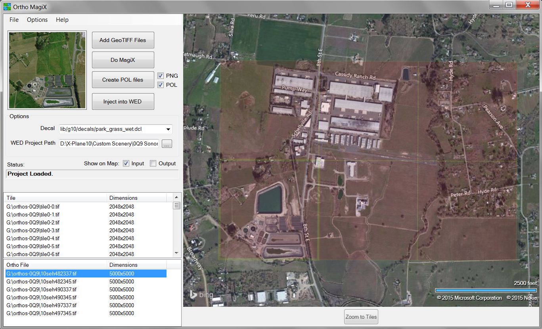This screenshot has width=542, height=329.
Task: Click the Tile list scroll-down arrow
Action: pyautogui.click(x=177, y=253)
